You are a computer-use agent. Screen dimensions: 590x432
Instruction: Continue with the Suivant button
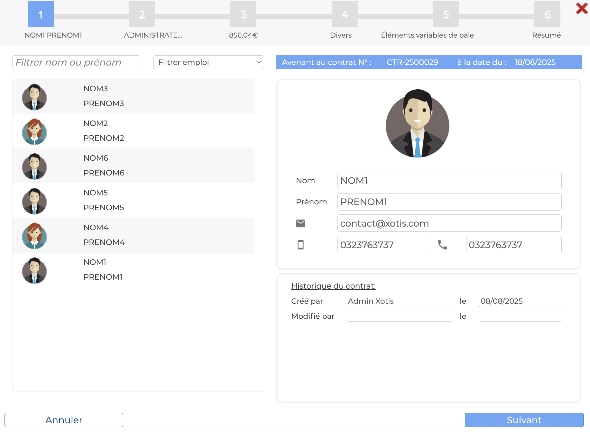(524, 420)
